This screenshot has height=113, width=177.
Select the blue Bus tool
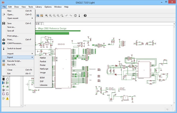point(4,83)
